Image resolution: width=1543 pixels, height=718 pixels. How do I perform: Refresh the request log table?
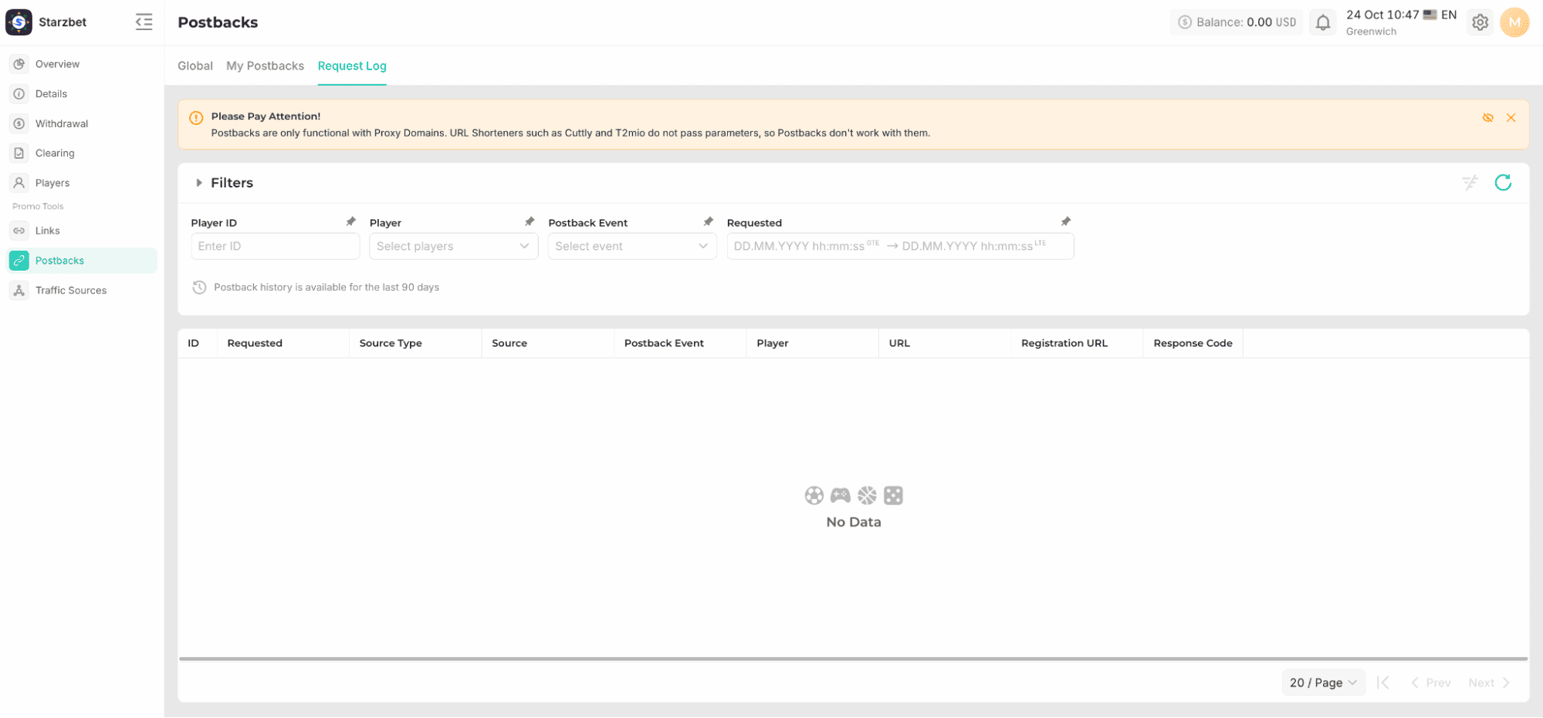(1503, 183)
